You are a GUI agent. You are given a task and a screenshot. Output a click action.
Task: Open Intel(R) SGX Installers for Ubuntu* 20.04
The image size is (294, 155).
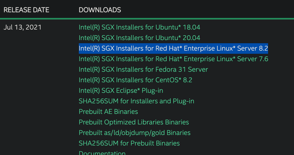click(x=139, y=38)
